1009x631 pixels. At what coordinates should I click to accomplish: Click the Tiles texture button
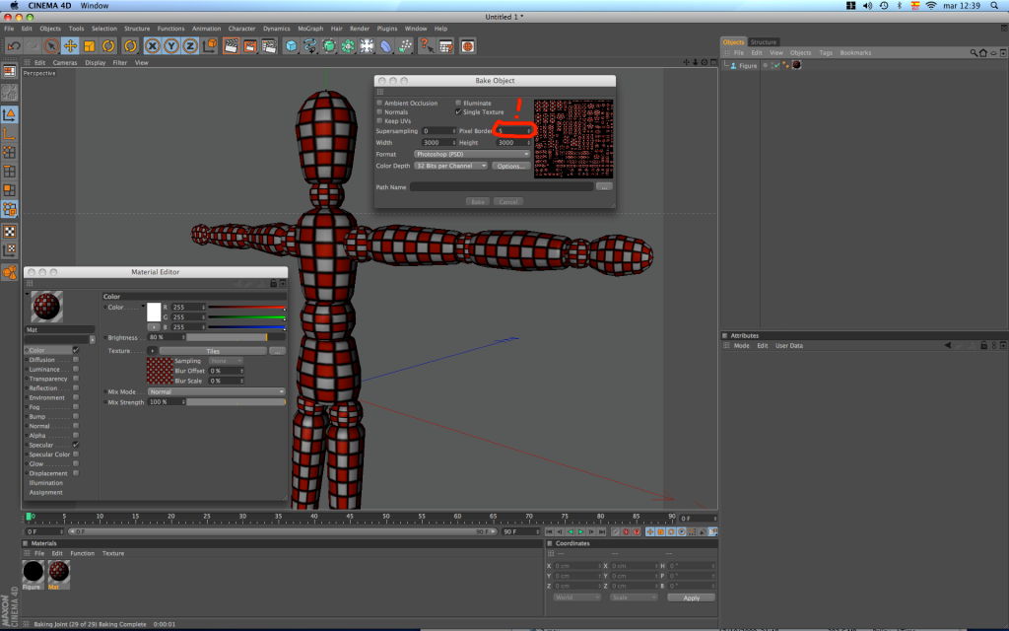pyautogui.click(x=212, y=350)
